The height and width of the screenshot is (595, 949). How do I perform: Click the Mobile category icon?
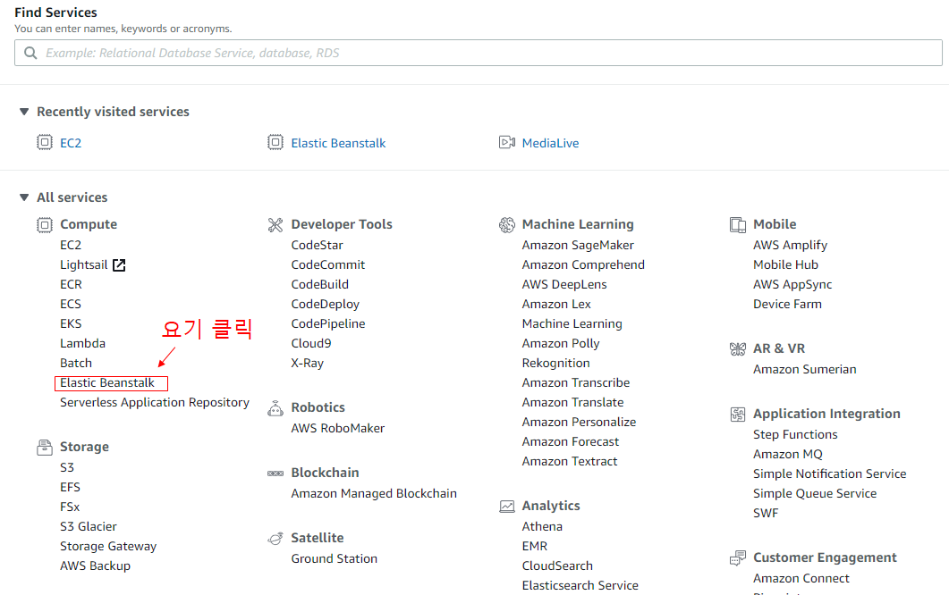(738, 225)
